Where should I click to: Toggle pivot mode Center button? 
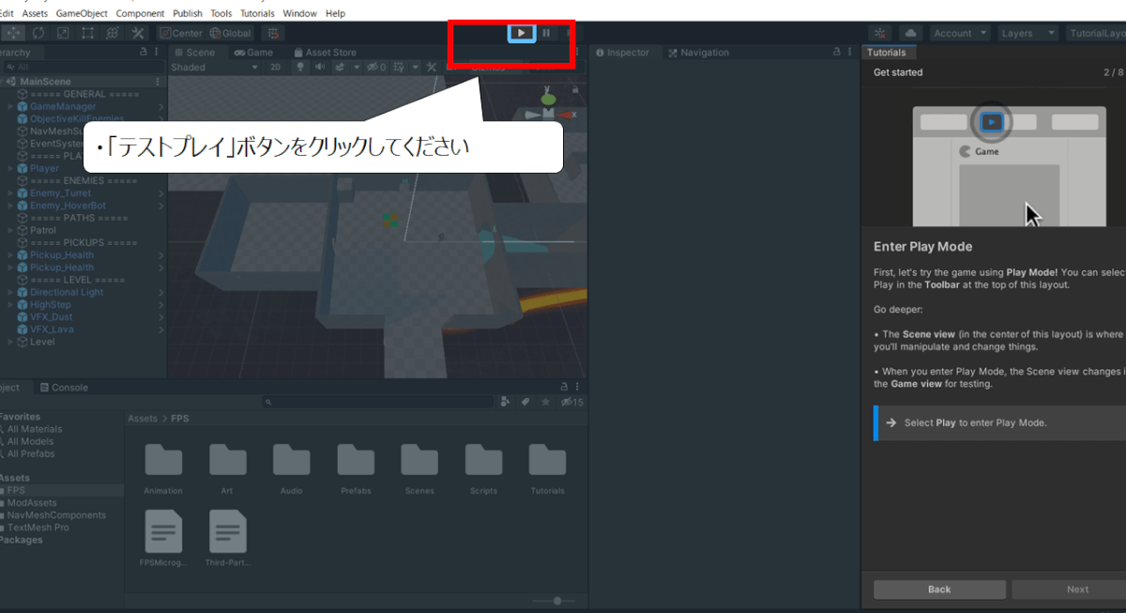click(x=181, y=33)
